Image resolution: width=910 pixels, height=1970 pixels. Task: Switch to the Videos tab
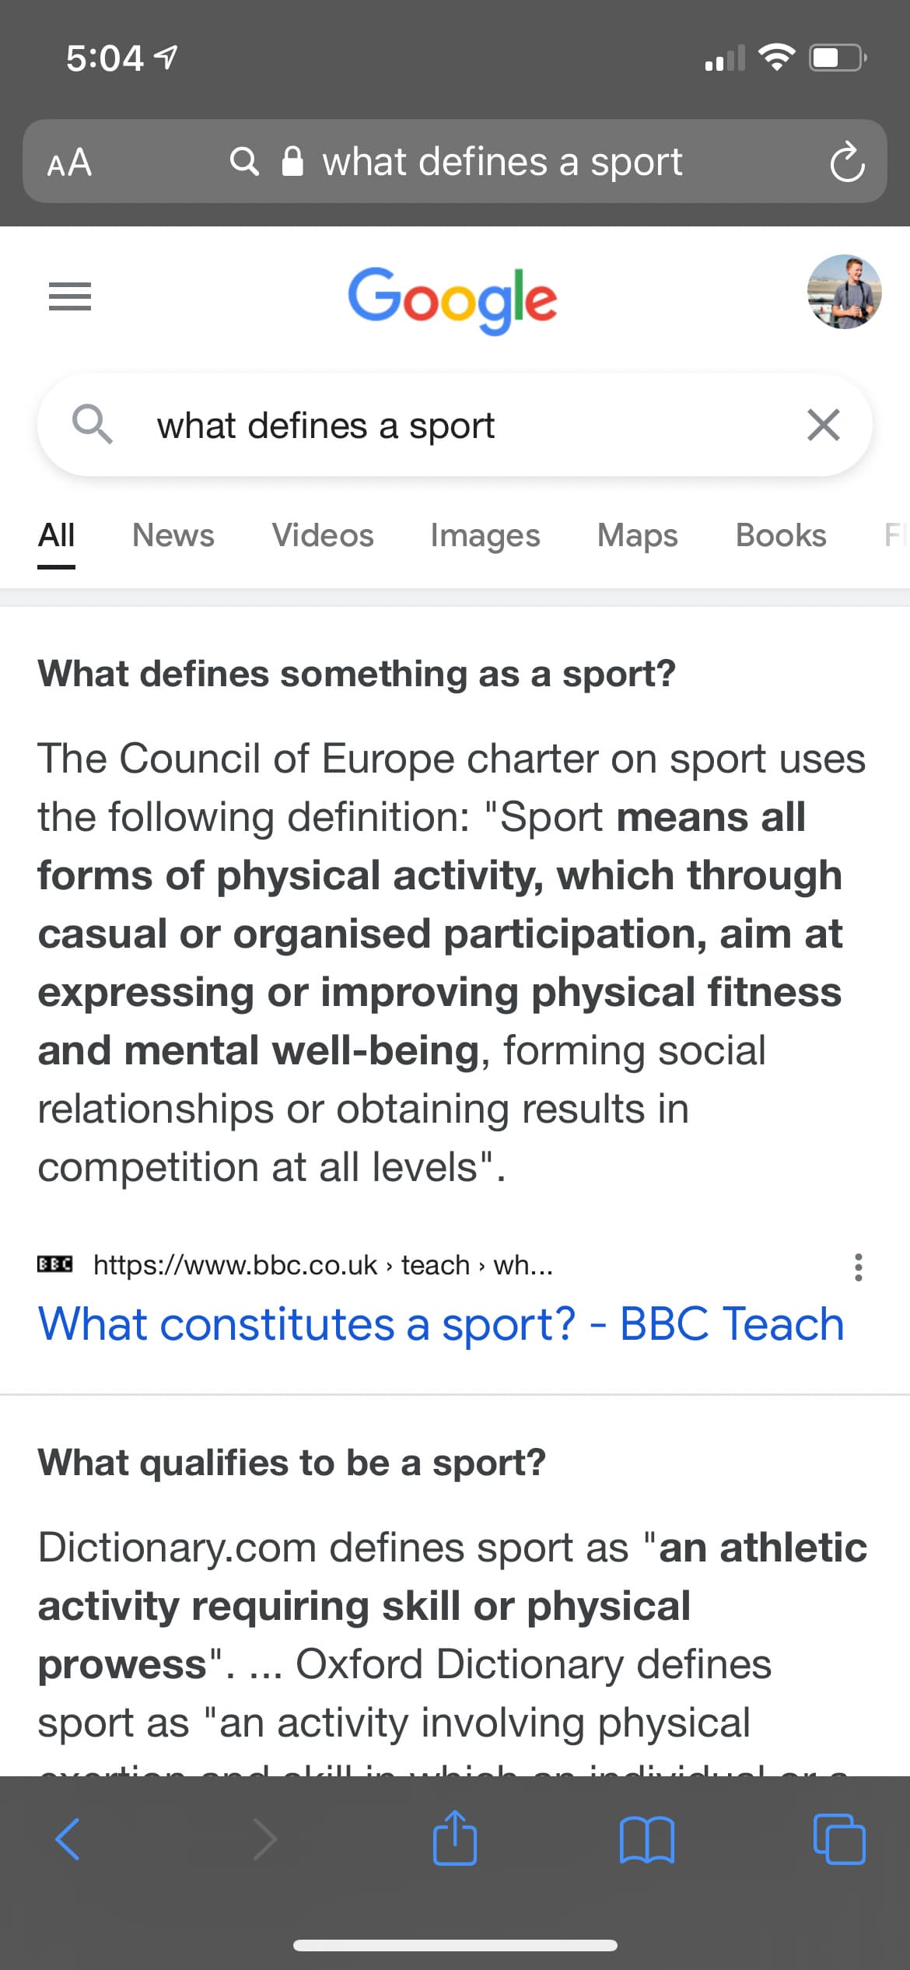click(323, 535)
